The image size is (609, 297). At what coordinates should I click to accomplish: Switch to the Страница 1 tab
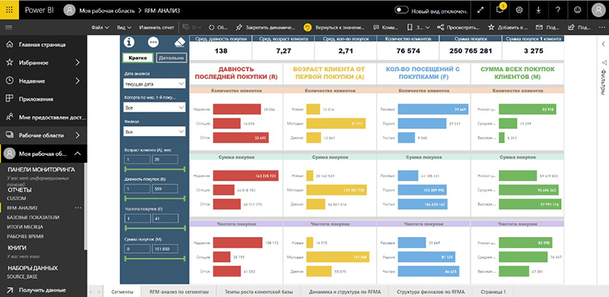(x=493, y=292)
